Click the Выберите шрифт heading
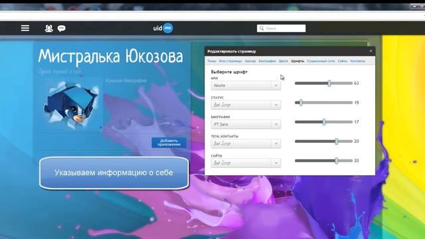The height and width of the screenshot is (239, 425). coord(229,72)
